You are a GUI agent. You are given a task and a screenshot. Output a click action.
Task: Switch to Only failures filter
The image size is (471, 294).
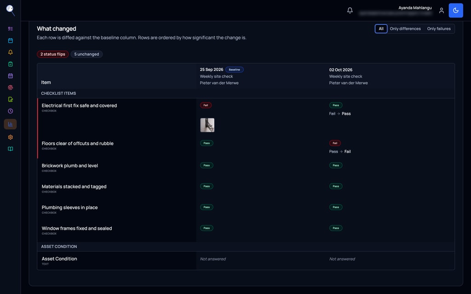tap(438, 29)
